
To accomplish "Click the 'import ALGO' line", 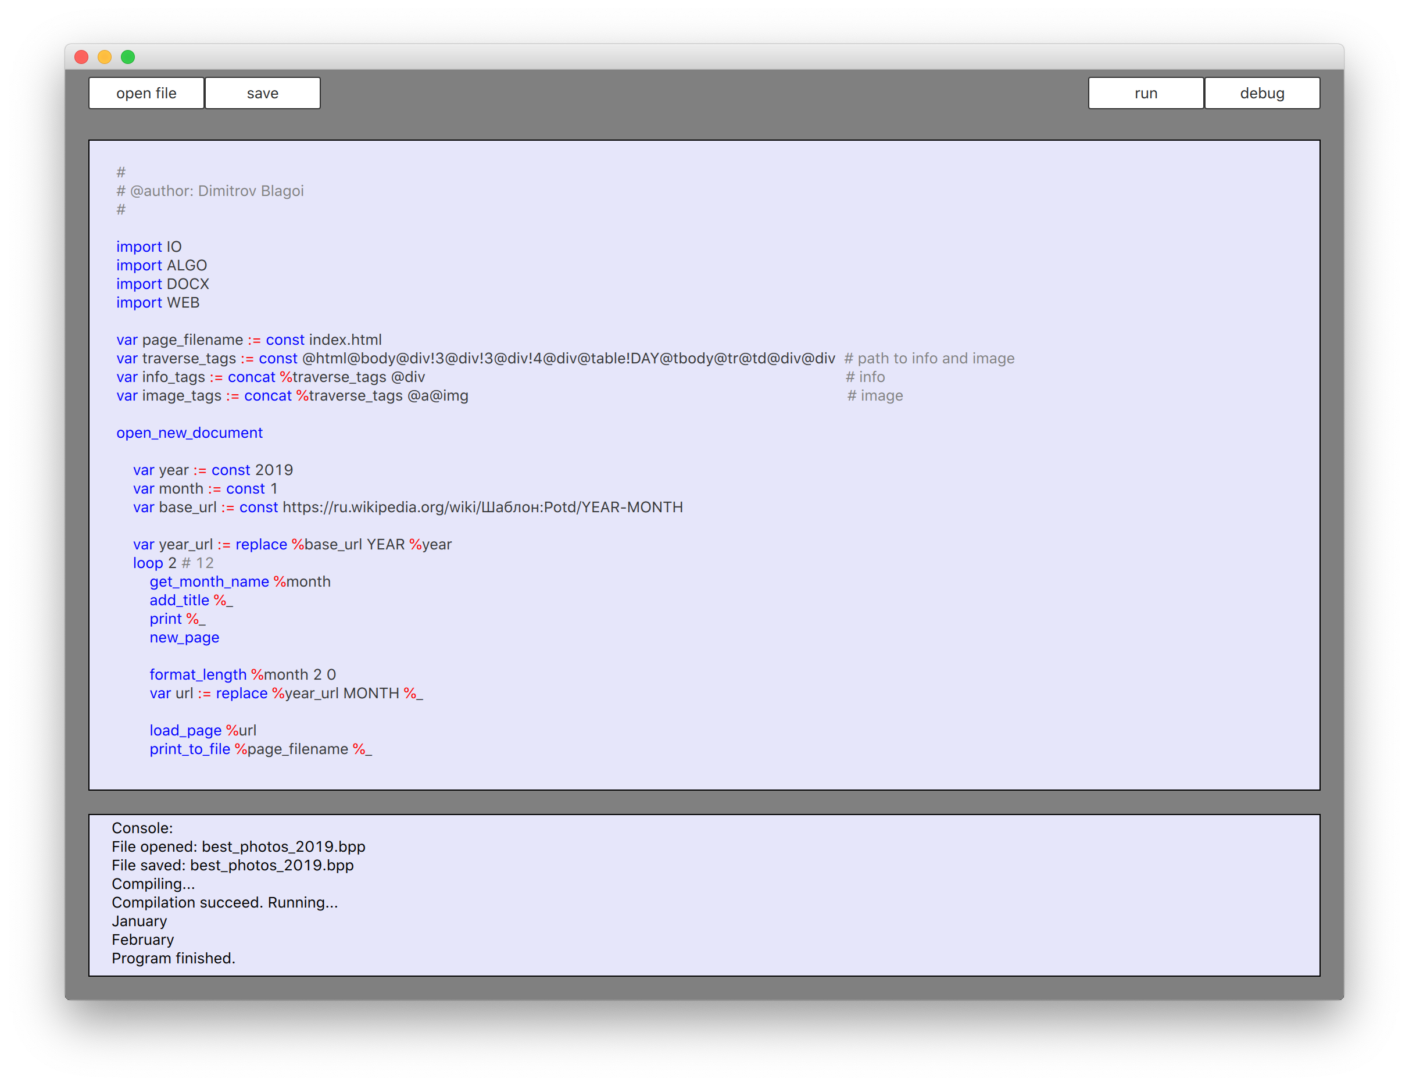I will [161, 265].
